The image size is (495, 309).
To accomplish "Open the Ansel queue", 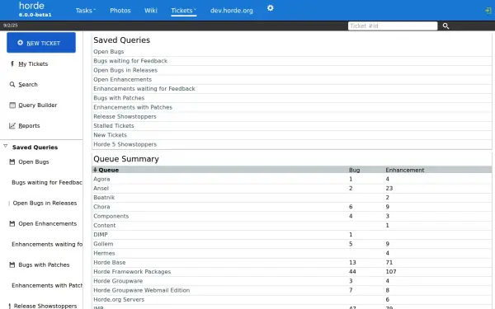I will pos(101,188).
